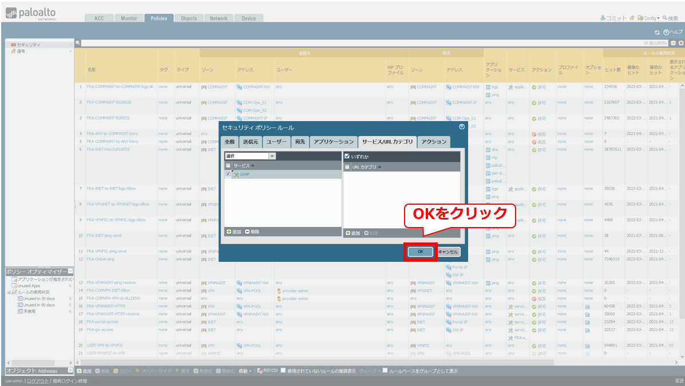Image resolution: width=685 pixels, height=386 pixels.
Task: Open the 送信元 tab
Action: click(x=251, y=142)
